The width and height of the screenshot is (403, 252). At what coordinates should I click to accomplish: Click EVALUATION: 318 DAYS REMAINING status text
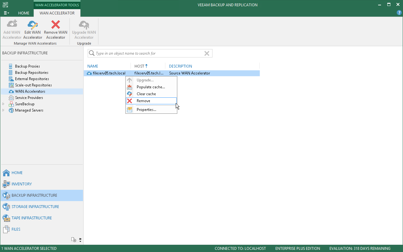(360, 249)
